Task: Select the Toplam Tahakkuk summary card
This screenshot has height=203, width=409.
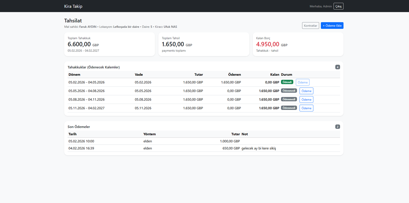Action: 109,44
